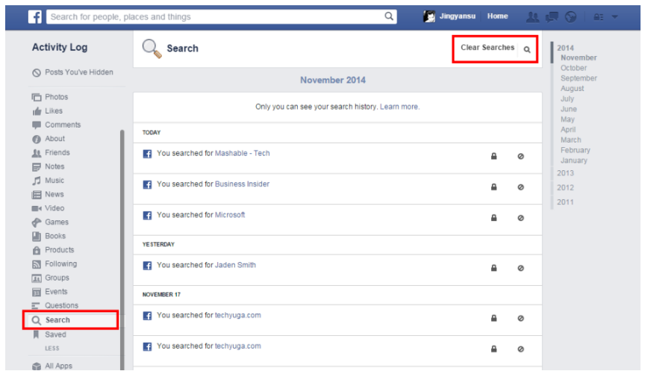Expand year 2012 in timeline
Screen dimensions: 645x374
tap(565, 187)
